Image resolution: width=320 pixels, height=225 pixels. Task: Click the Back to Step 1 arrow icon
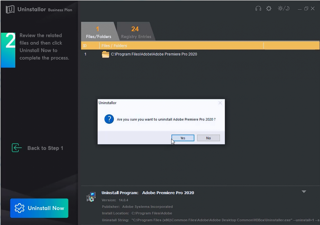17,148
